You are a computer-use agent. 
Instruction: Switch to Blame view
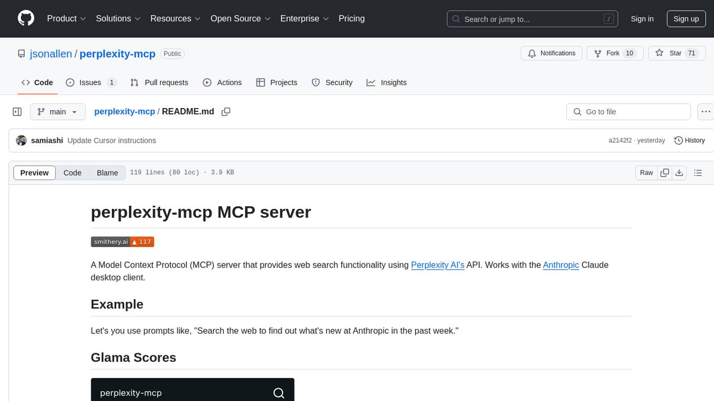[x=107, y=173]
